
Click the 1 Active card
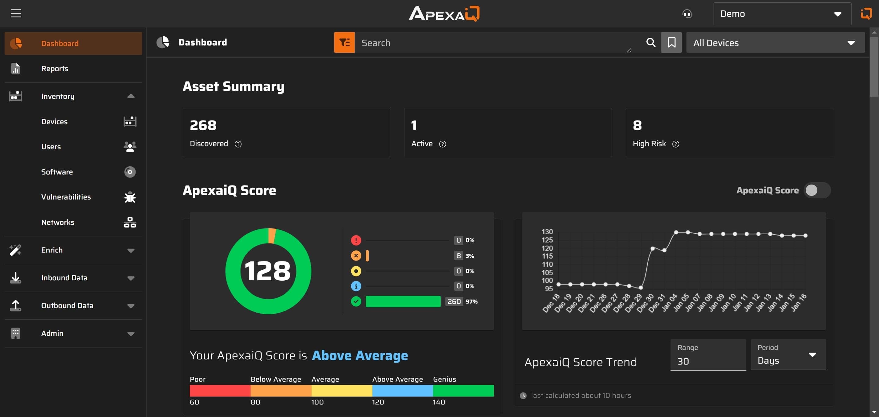[x=508, y=133]
